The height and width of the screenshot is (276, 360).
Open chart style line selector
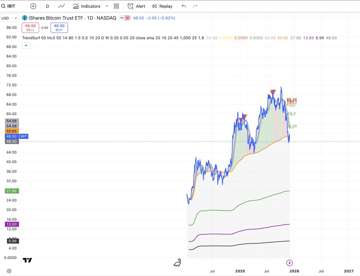click(x=61, y=6)
